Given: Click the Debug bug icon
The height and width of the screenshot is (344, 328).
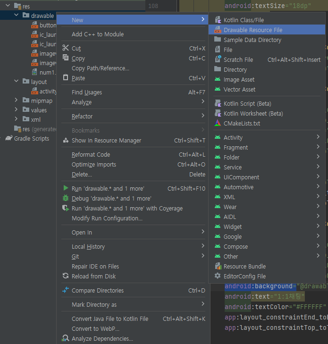Looking at the screenshot, I should [x=66, y=198].
